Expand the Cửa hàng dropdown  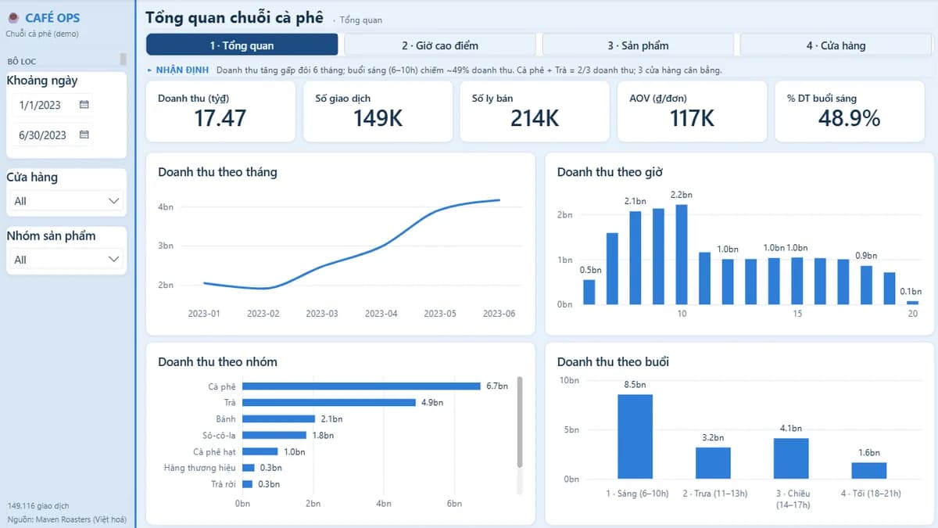[x=68, y=201]
